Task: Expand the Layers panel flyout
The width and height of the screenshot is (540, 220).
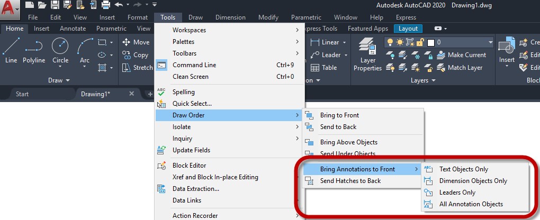Action: 423,80
